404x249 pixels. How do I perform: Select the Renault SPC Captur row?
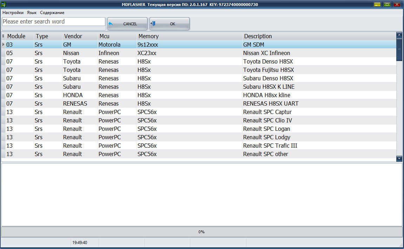pyautogui.click(x=199, y=112)
